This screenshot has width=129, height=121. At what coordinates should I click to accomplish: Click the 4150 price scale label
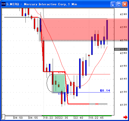click(123, 66)
